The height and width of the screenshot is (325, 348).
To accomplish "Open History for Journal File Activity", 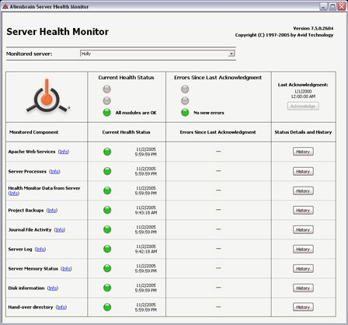I will click(x=303, y=229).
